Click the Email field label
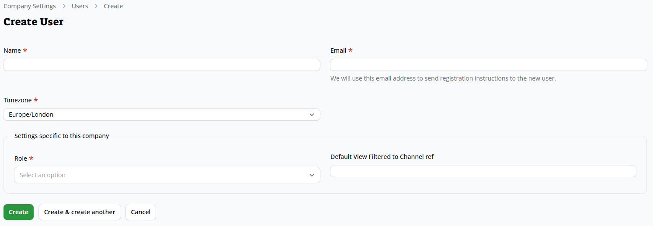This screenshot has width=653, height=226. (x=338, y=51)
